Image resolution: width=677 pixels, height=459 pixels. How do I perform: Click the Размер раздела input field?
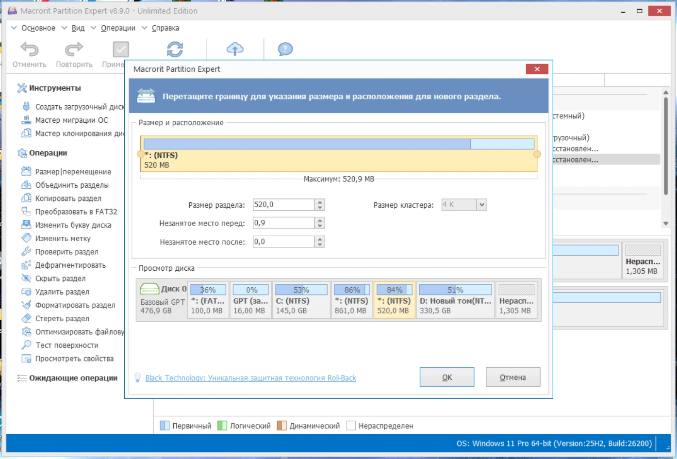coord(283,205)
